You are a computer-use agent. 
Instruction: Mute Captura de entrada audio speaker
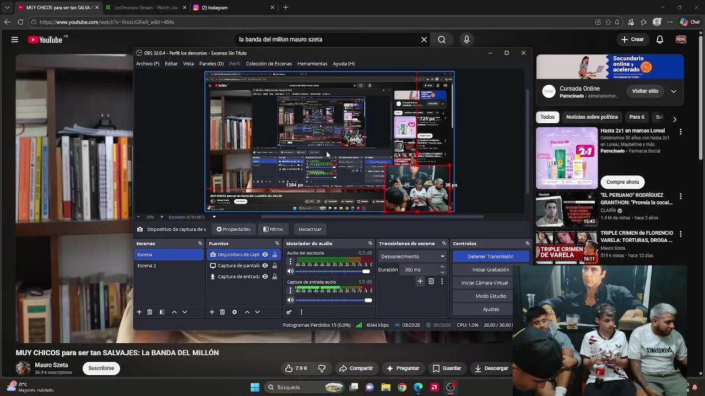(x=291, y=300)
